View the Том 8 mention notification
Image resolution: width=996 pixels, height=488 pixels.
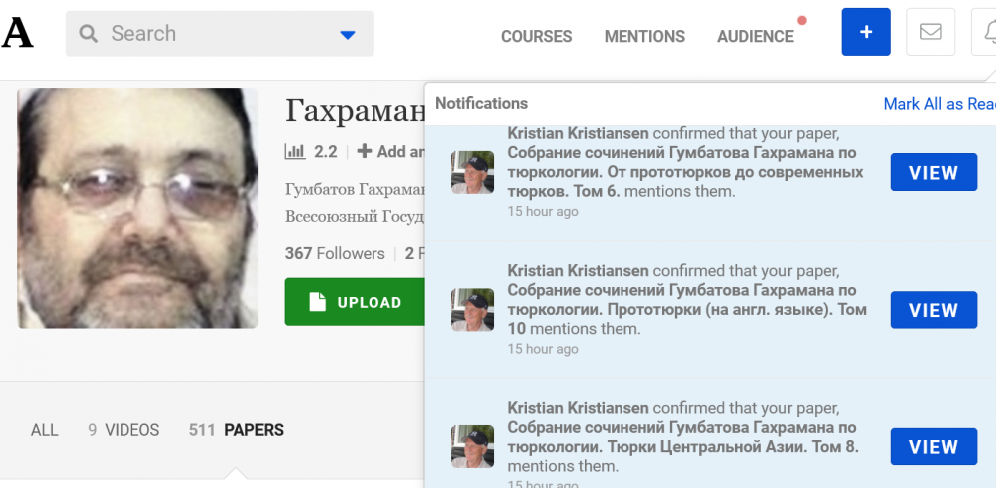934,447
